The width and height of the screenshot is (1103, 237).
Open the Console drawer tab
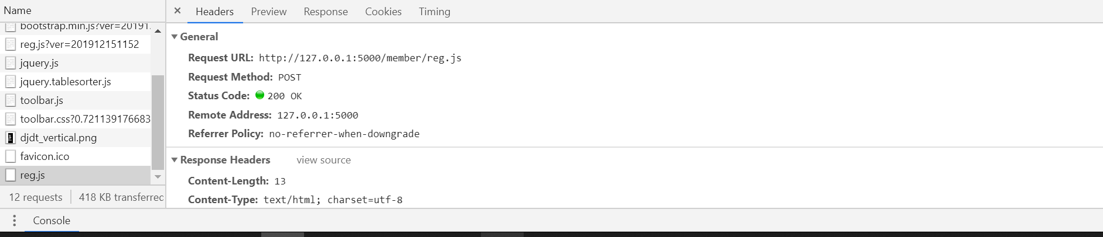(52, 221)
